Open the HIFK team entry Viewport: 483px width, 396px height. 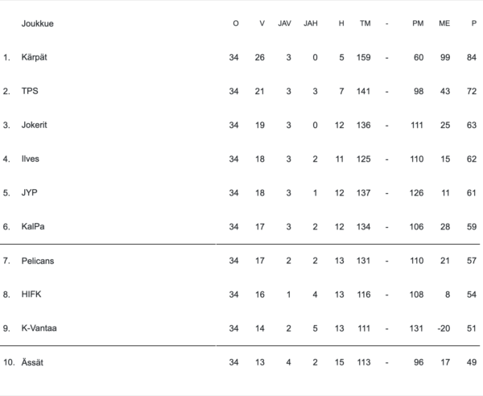(x=31, y=295)
